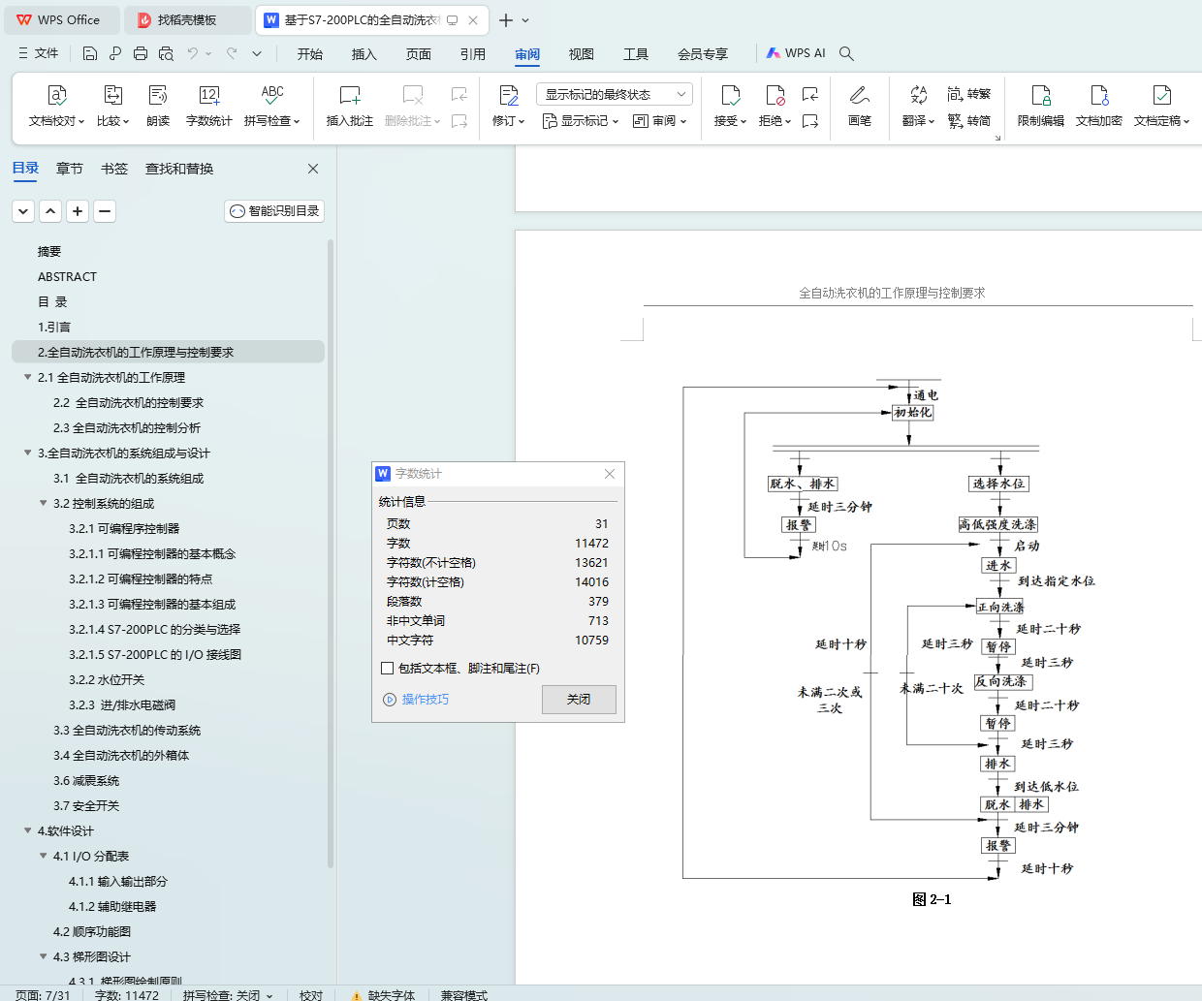
Task: Select the 画笔 pen tool
Action: click(x=859, y=96)
